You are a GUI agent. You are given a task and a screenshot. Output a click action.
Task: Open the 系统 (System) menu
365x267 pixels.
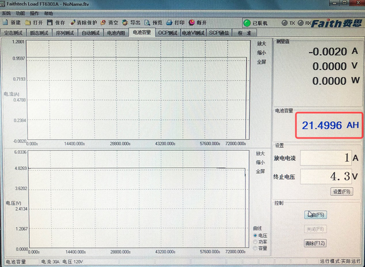point(7,13)
